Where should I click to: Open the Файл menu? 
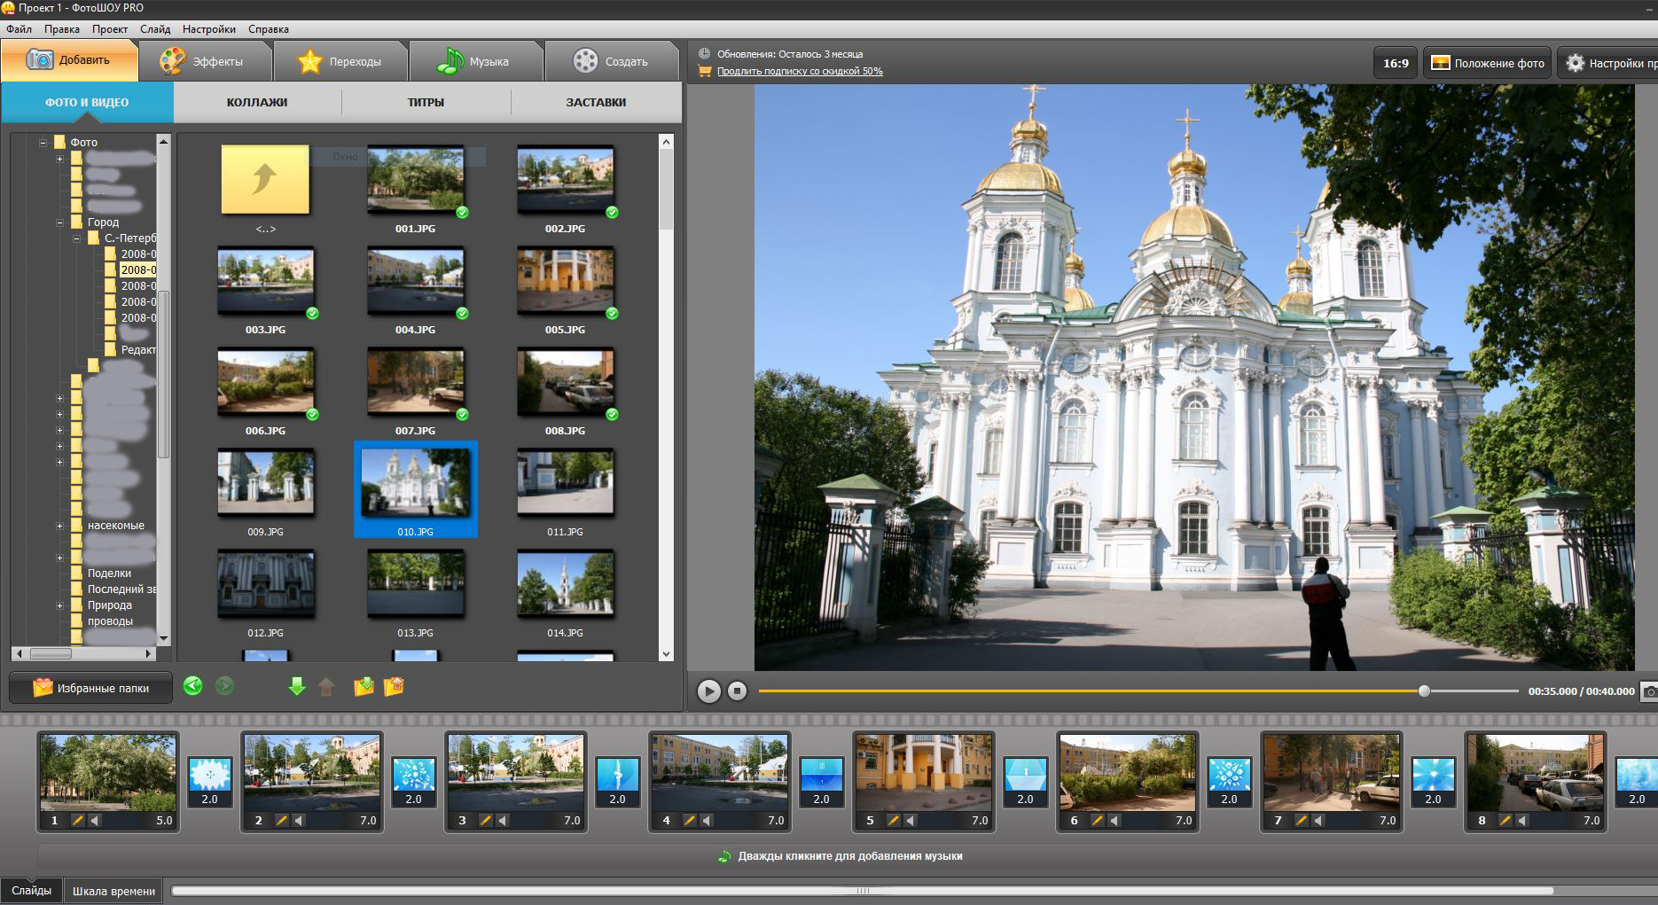click(20, 28)
